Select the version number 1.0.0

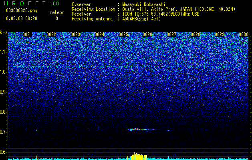point(54,4)
